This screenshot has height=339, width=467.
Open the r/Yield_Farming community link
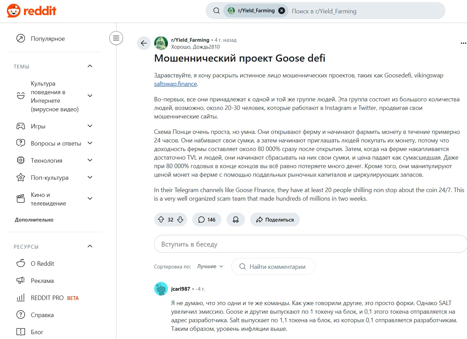[190, 40]
